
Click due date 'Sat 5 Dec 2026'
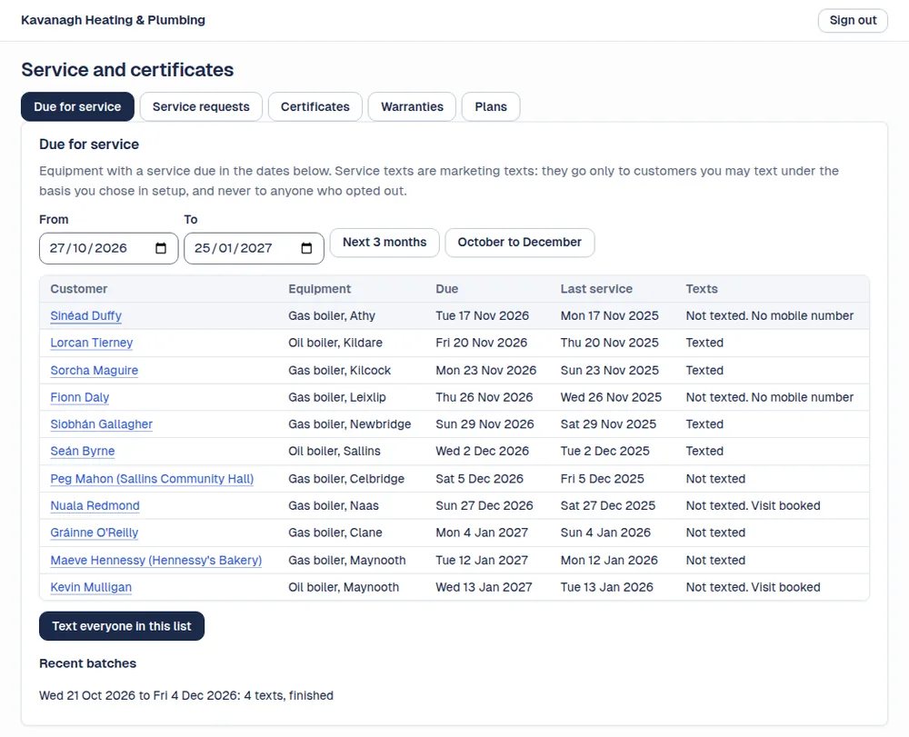pyautogui.click(x=479, y=479)
